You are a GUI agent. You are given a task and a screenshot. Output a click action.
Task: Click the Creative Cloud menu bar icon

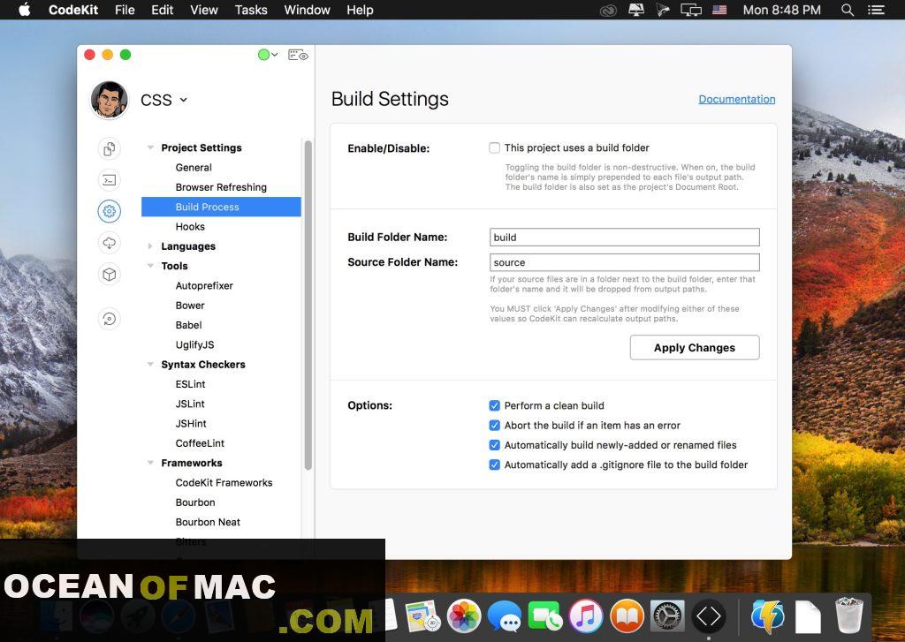pyautogui.click(x=608, y=10)
